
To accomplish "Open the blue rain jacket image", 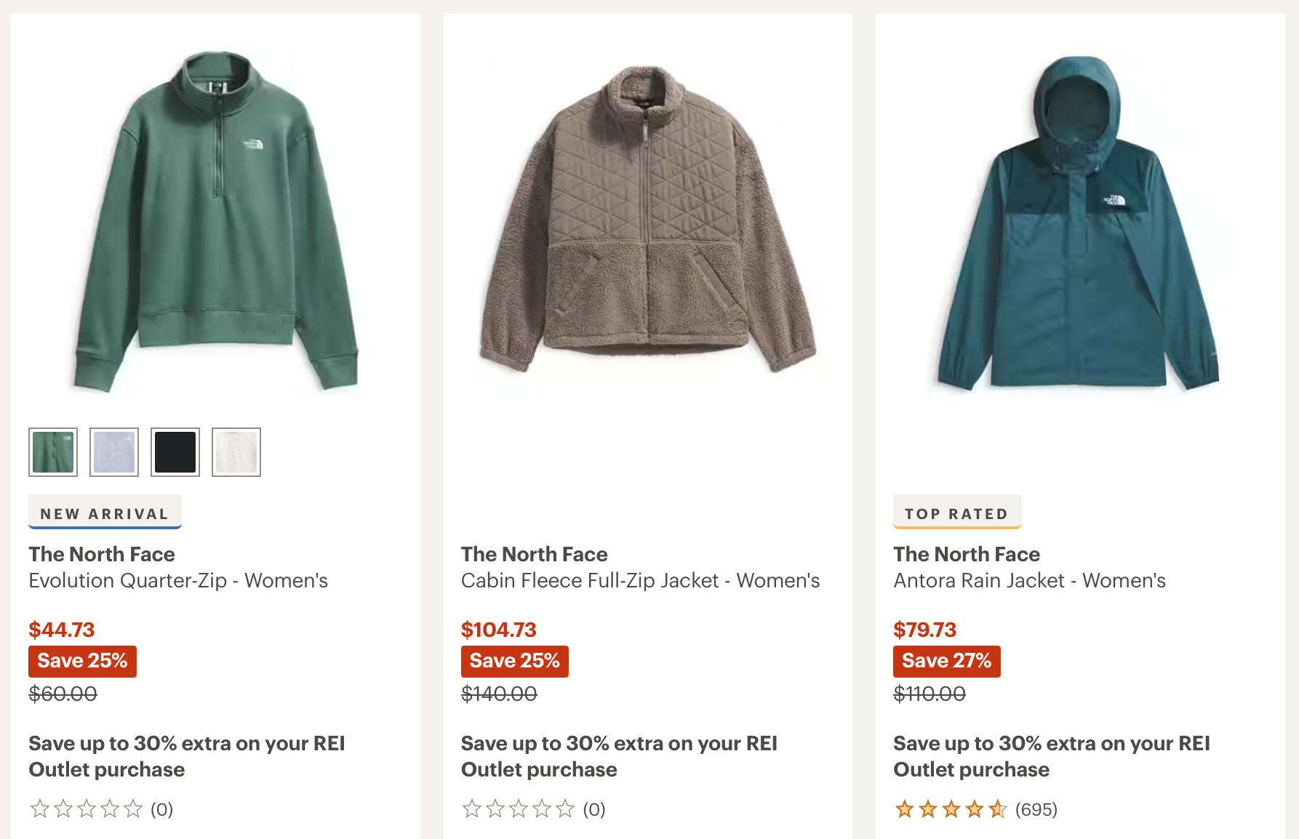I will pyautogui.click(x=1079, y=222).
